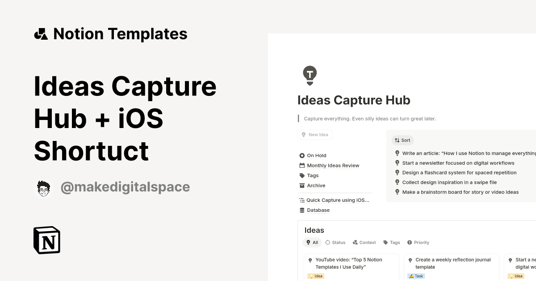Select the Archive icon in the sidebar
This screenshot has height=281, width=536.
tap(301, 186)
